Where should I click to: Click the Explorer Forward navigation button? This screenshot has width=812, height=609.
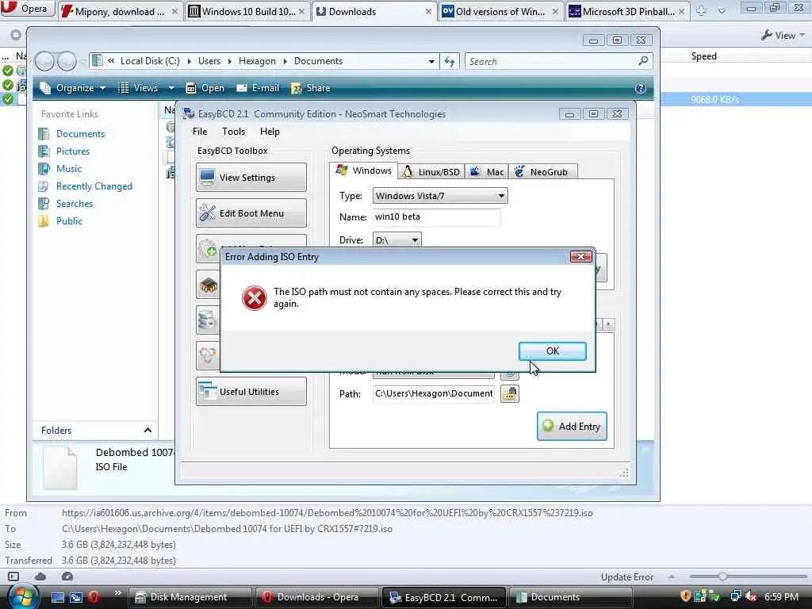click(67, 61)
